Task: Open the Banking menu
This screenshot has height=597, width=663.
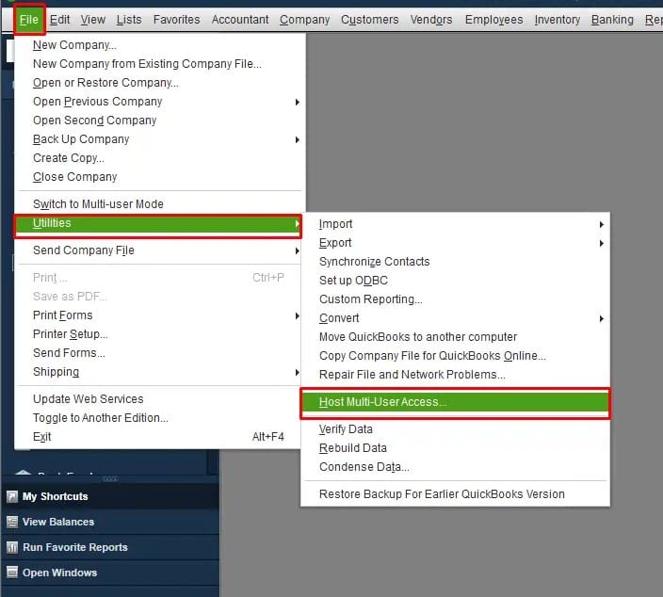Action: [612, 20]
